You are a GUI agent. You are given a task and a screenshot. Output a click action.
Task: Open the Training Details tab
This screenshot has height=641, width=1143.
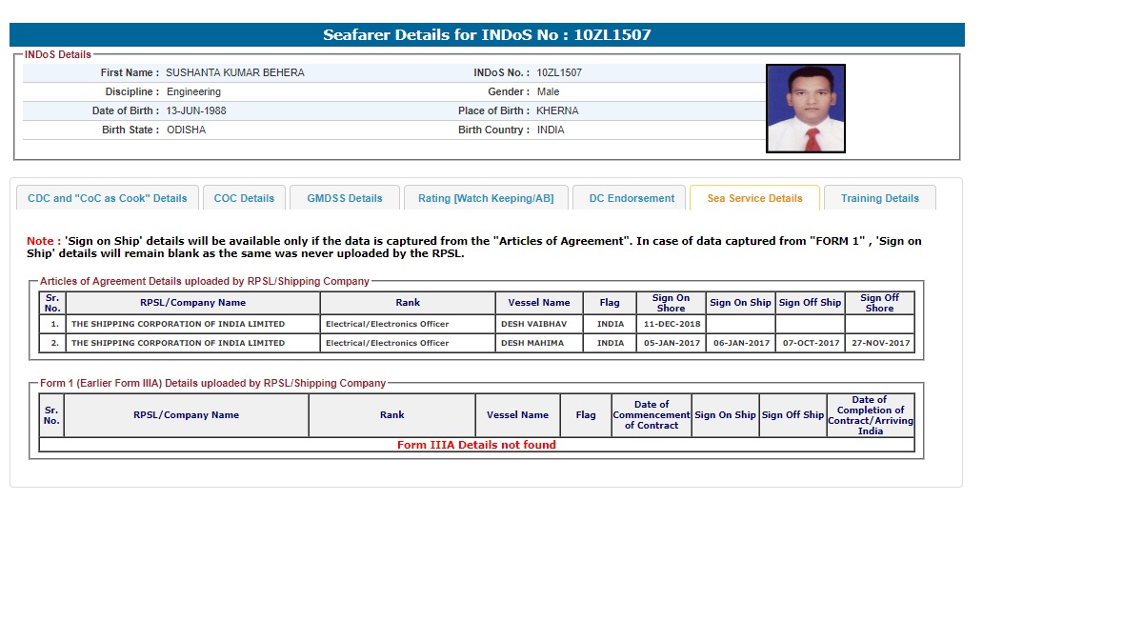tap(879, 198)
